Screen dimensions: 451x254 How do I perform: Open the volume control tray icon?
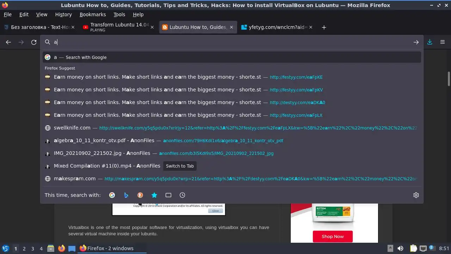pyautogui.click(x=400, y=248)
